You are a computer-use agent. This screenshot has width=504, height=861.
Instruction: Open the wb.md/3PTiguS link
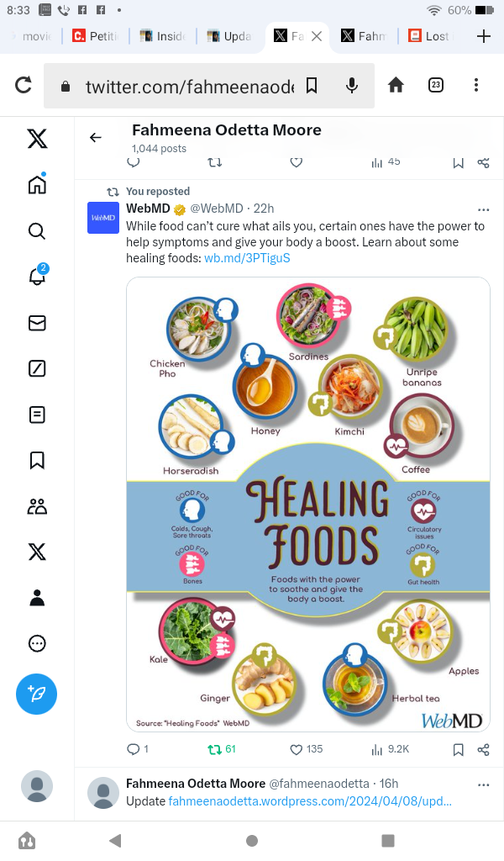click(247, 258)
